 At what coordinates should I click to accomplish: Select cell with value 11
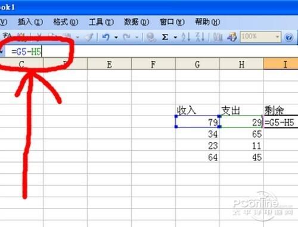point(241,145)
